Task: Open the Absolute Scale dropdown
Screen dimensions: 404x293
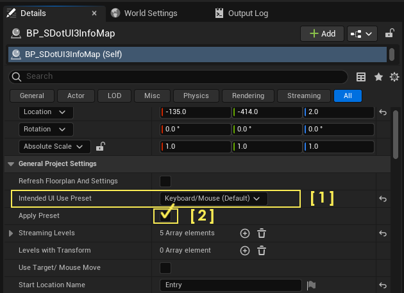Action: point(55,147)
